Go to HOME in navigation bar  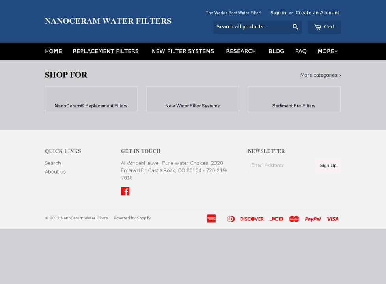tap(53, 51)
